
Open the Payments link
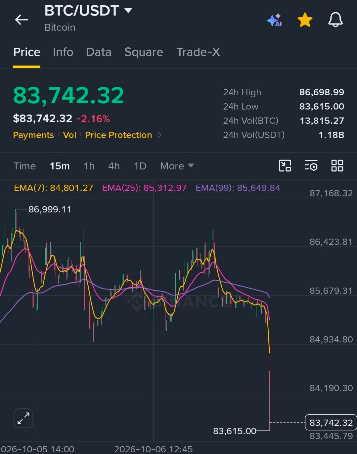pyautogui.click(x=33, y=135)
